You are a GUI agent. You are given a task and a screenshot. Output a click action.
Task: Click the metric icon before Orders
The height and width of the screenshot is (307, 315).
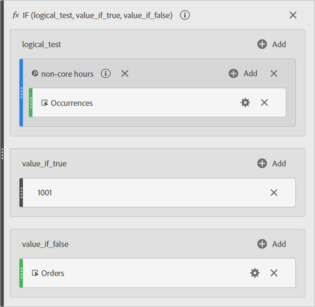pyautogui.click(x=35, y=273)
